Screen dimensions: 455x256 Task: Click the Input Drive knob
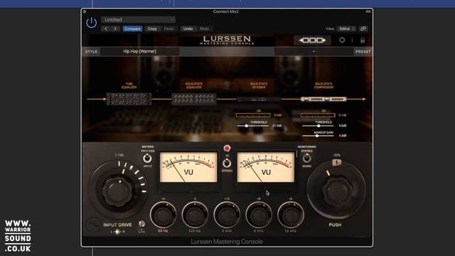(117, 191)
